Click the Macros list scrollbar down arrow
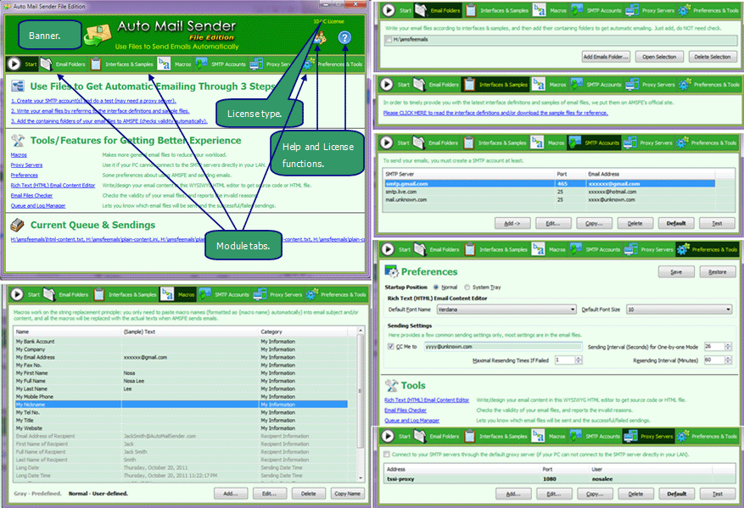Image resolution: width=744 pixels, height=508 pixels. coord(361,478)
